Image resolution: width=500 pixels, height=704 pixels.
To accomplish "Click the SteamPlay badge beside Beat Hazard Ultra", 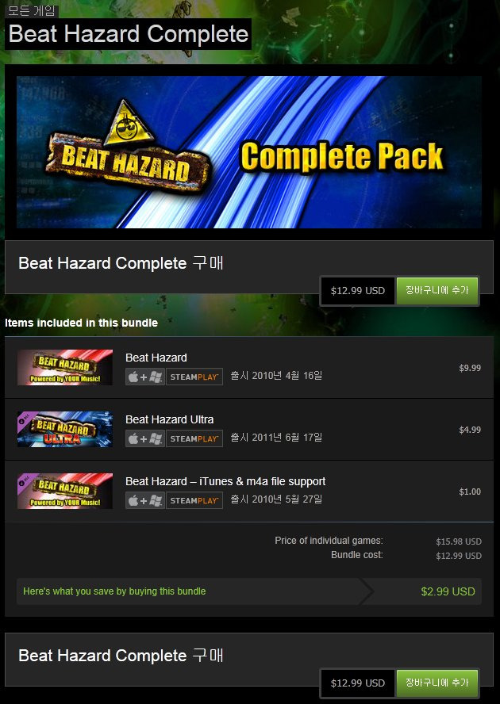I will click(x=194, y=438).
